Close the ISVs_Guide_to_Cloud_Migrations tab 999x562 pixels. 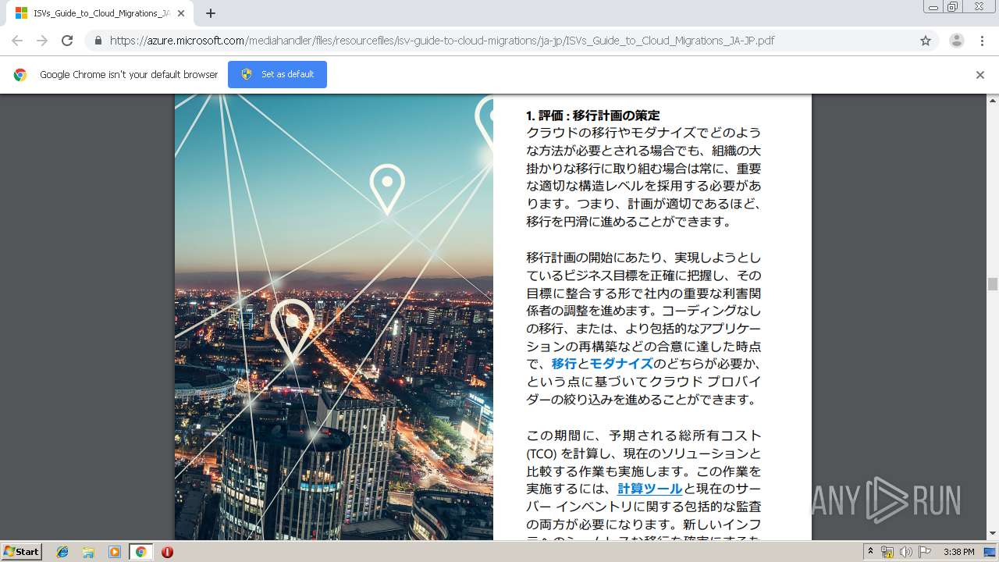click(181, 13)
